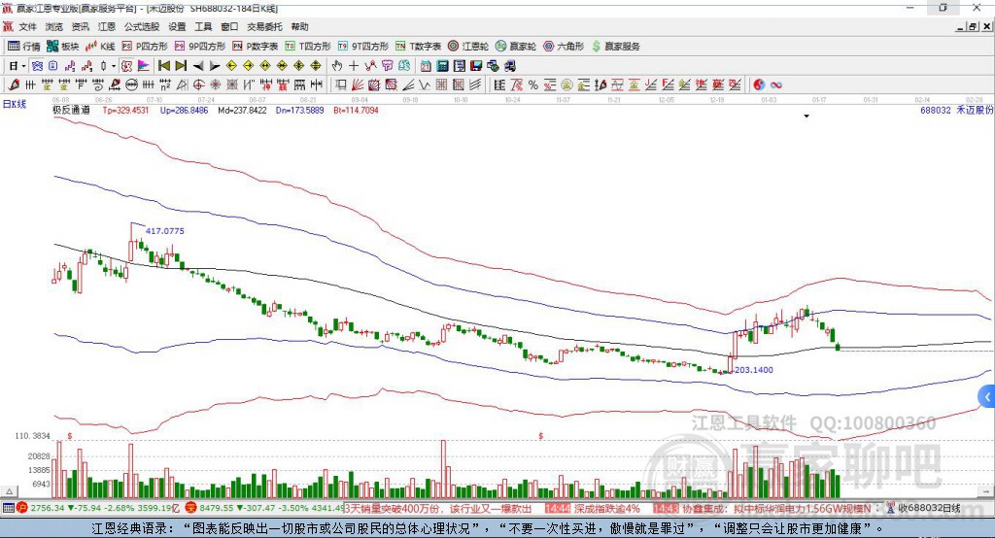Select the zigzag wave line tool

tap(424, 85)
